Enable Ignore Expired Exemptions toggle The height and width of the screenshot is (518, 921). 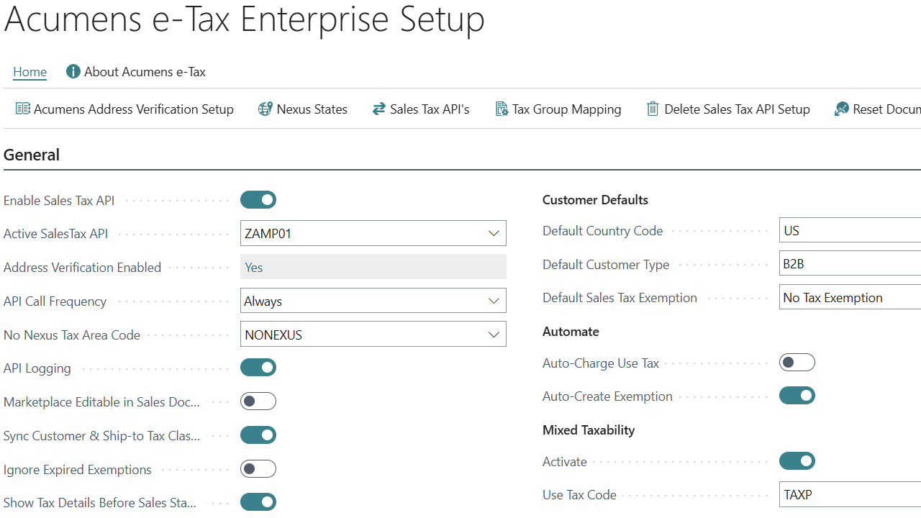tap(258, 469)
